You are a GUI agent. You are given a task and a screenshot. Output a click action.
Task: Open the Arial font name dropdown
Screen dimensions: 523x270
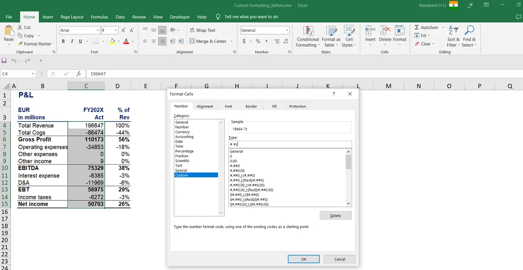pos(97,30)
